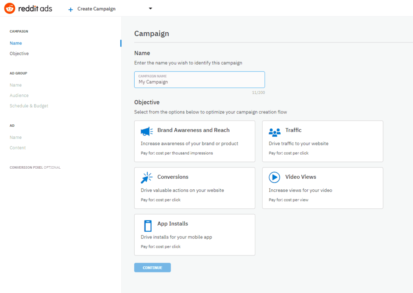This screenshot has width=413, height=293.
Task: Click the 'reddit ads' wordmark text
Action: [35, 9]
